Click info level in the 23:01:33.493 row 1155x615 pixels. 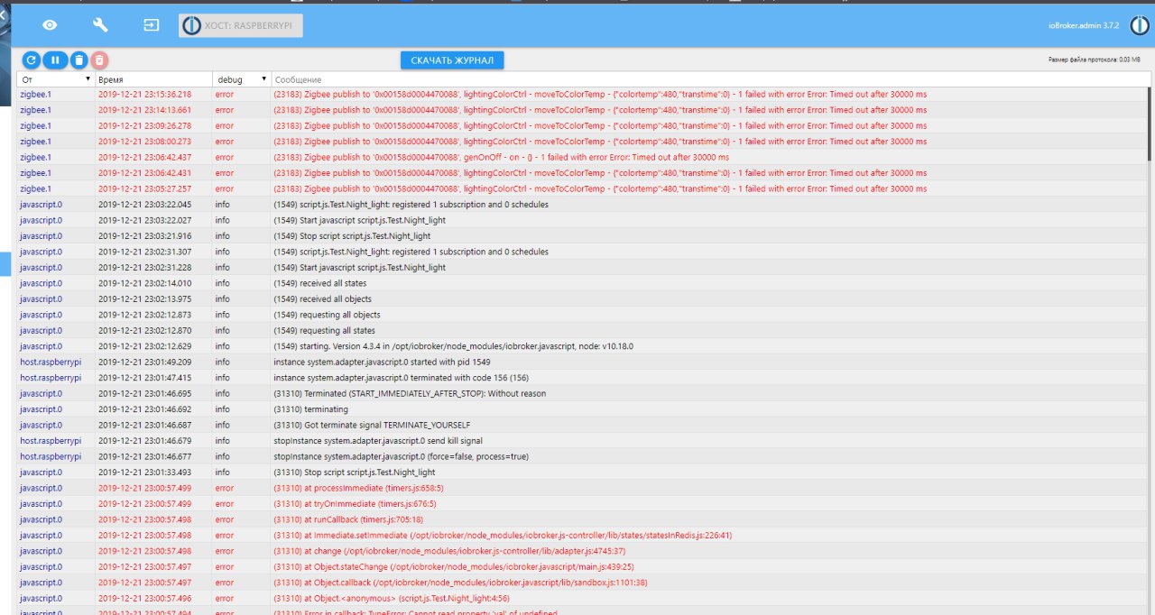[222, 473]
